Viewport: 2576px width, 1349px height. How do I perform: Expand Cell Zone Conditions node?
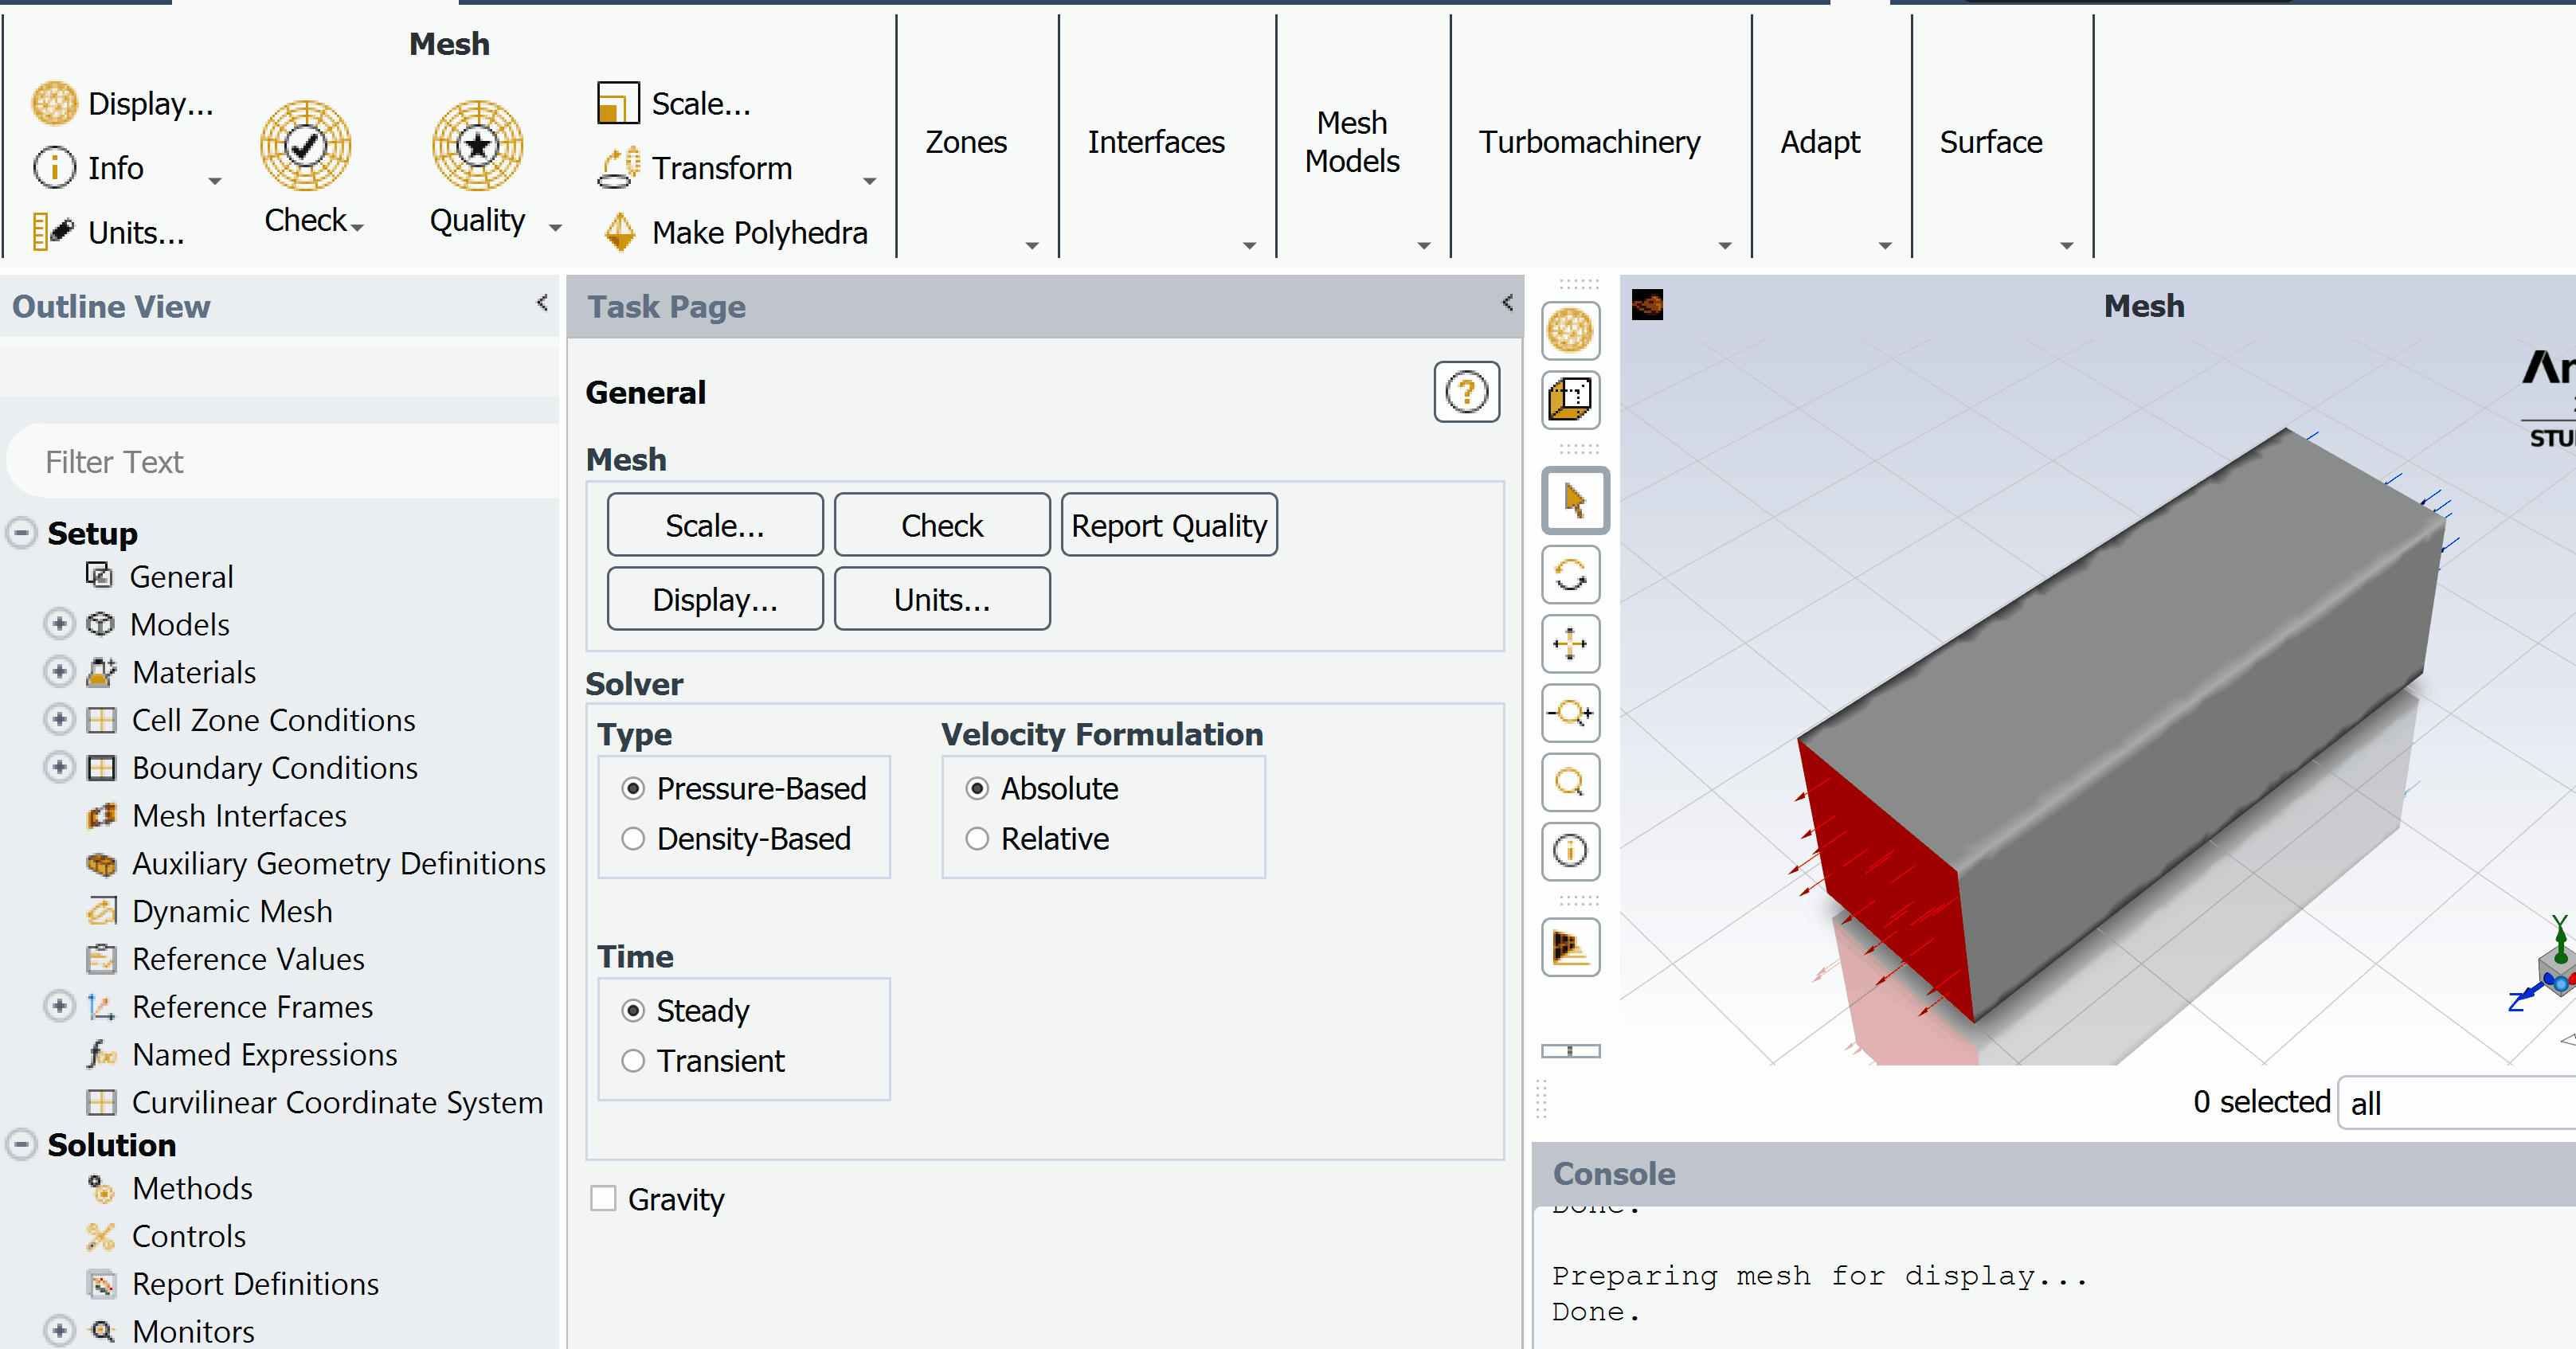coord(59,719)
